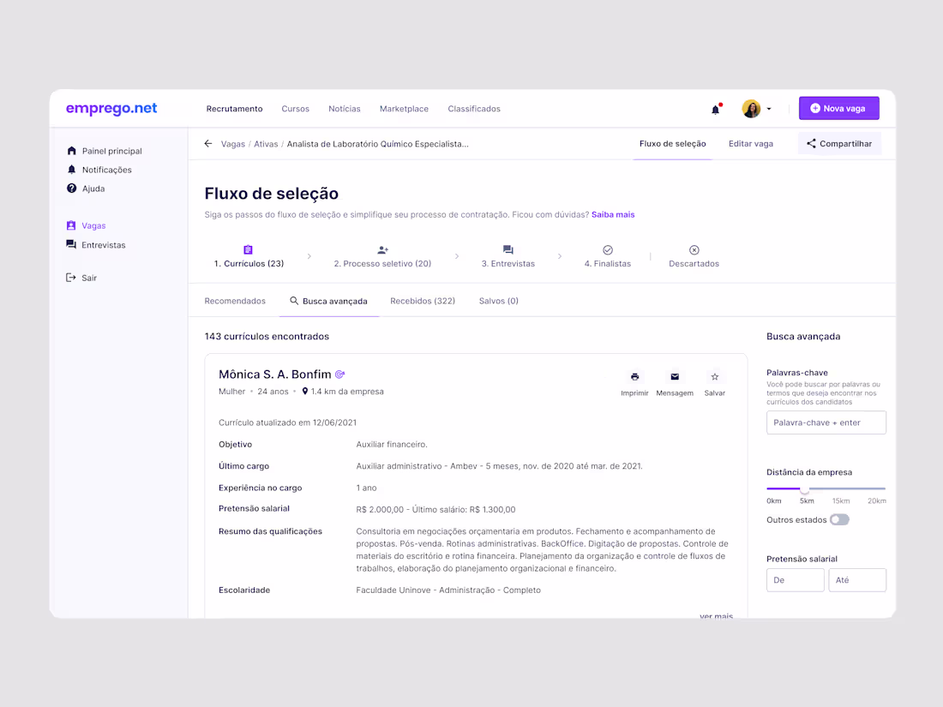Screen dimensions: 943x707
Task: Click the Entrevistas sidebar icon
Action: (71, 243)
